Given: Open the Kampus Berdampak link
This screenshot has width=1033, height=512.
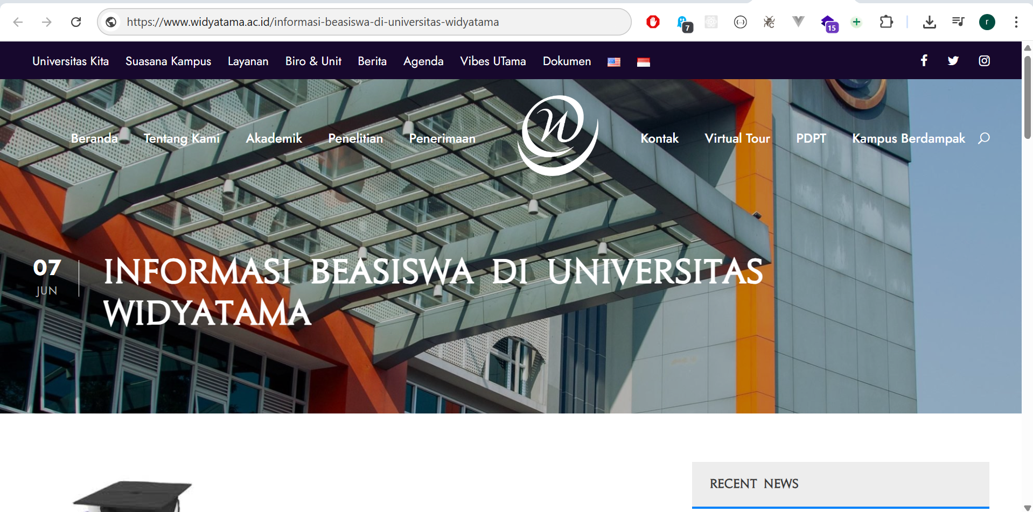Looking at the screenshot, I should (x=908, y=138).
